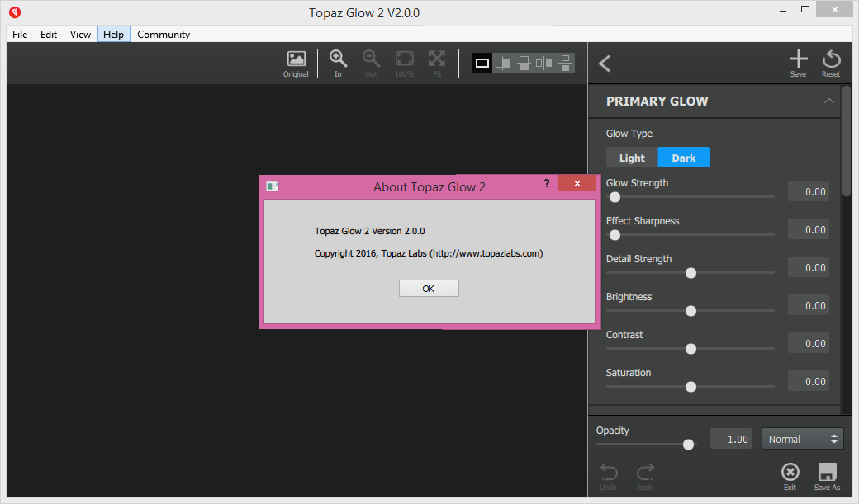Click the Brightness slider handle
This screenshot has height=504, width=859.
tap(691, 311)
